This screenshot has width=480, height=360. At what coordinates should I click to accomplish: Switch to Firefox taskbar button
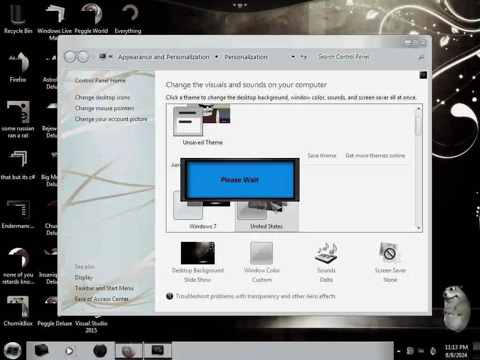pos(129,351)
